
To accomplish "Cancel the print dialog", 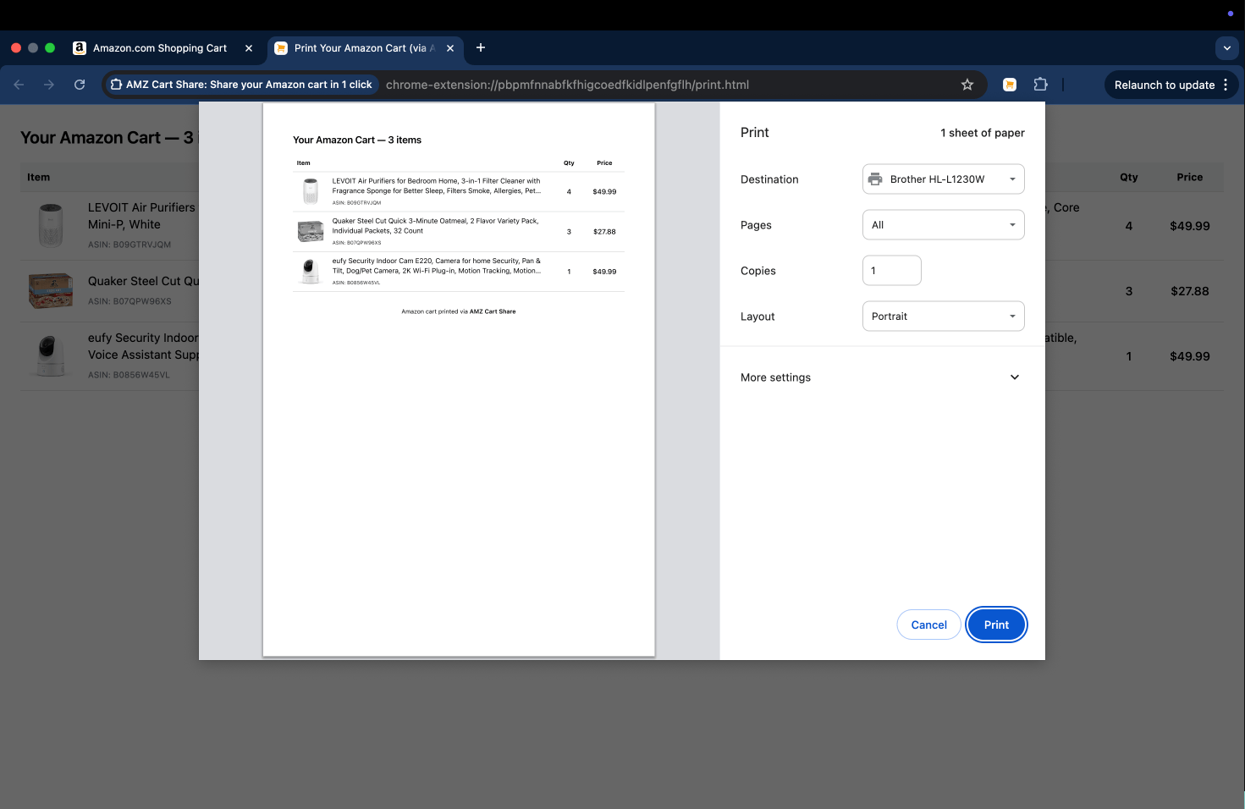I will [928, 625].
